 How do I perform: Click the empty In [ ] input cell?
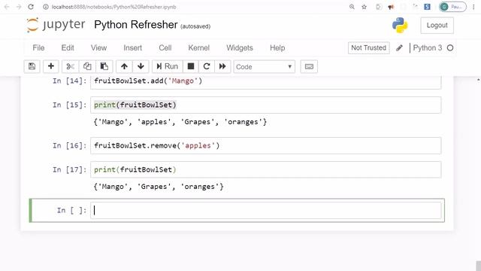pyautogui.click(x=265, y=210)
